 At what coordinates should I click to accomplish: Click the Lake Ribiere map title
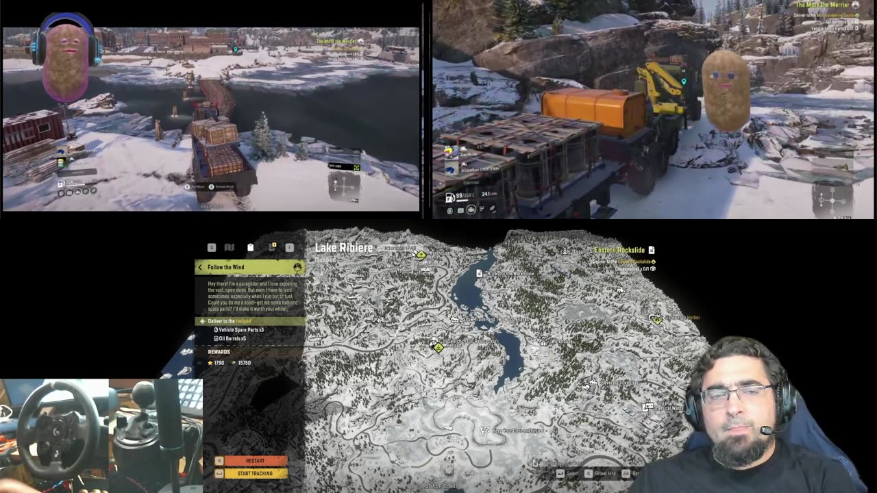(344, 248)
